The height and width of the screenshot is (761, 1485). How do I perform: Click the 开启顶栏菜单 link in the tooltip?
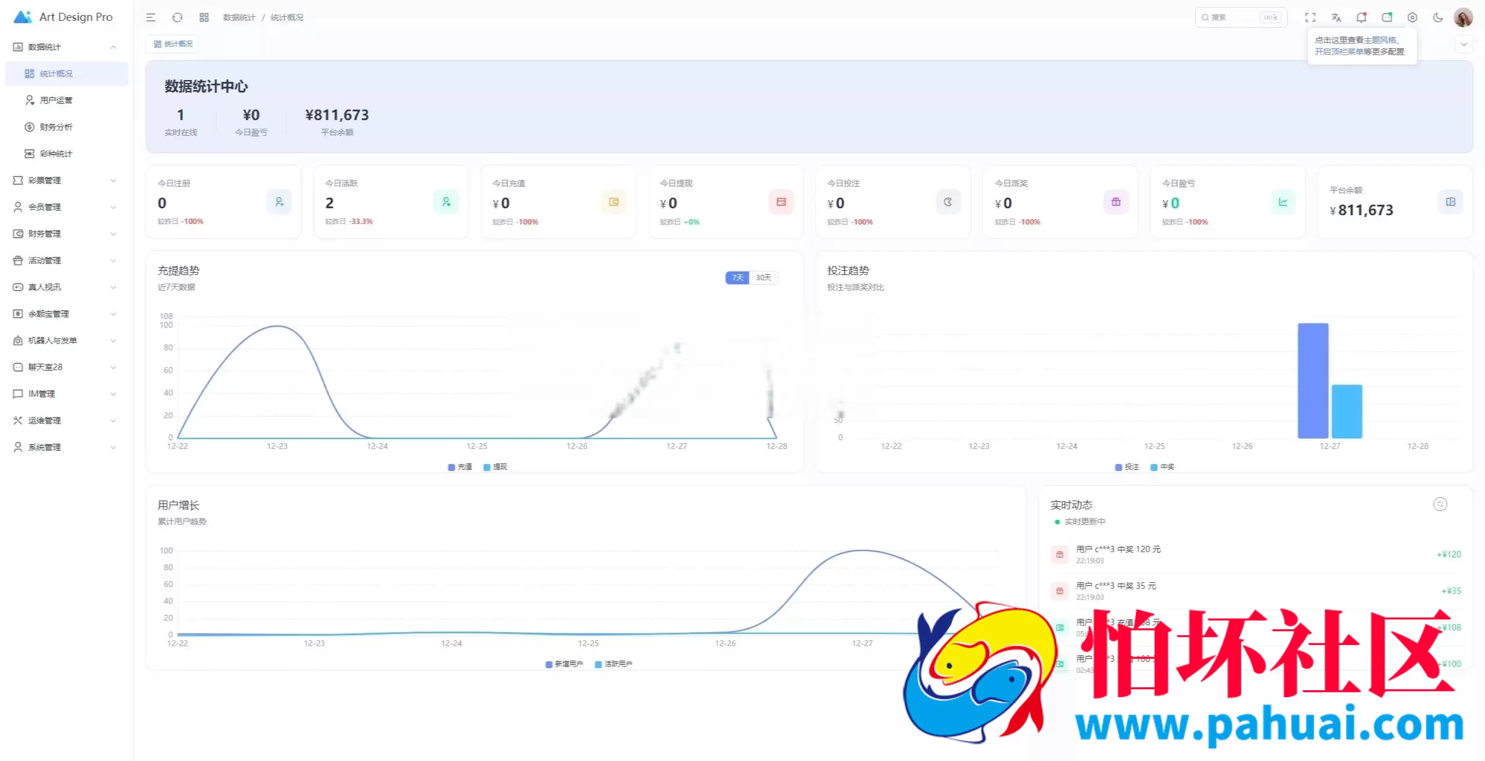[x=1339, y=52]
